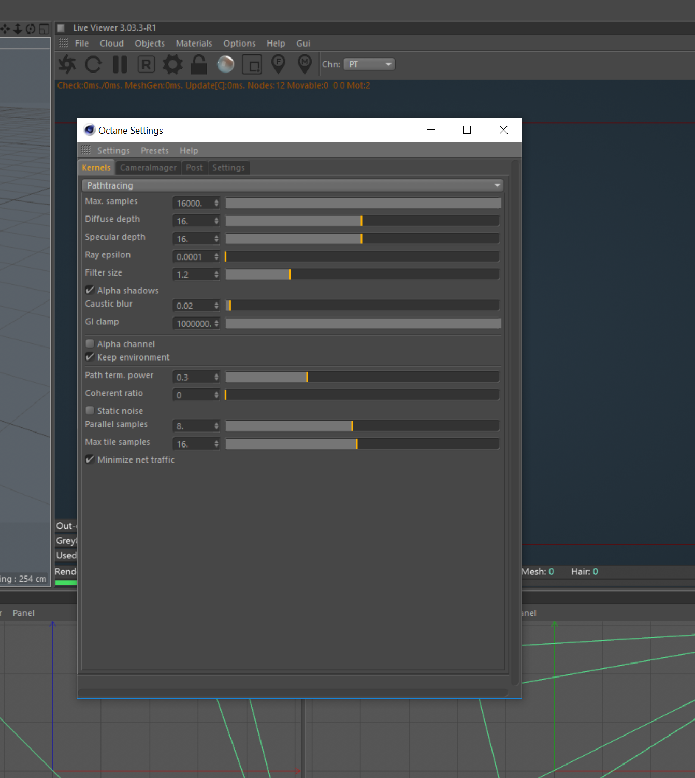Viewport: 695px width, 778px height.
Task: Open the Cloud menu
Action: [112, 44]
